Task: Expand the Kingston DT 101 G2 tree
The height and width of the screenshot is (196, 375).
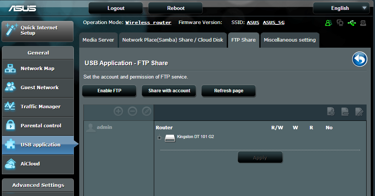Action: [159, 138]
